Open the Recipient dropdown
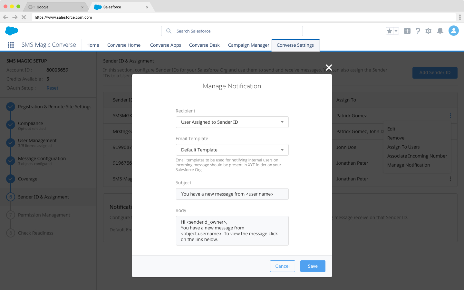The image size is (464, 290). 232,122
